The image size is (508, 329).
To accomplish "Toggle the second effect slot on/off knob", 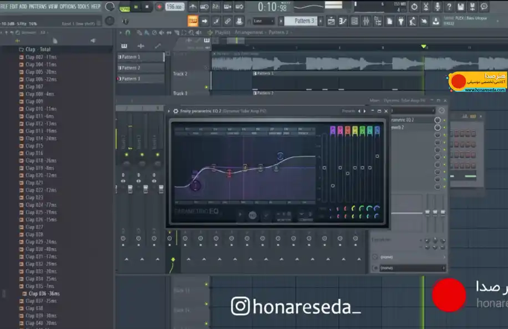I will coord(438,127).
